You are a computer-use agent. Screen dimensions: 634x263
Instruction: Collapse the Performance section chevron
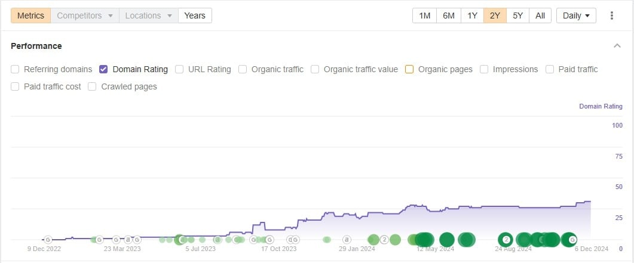[x=617, y=46]
